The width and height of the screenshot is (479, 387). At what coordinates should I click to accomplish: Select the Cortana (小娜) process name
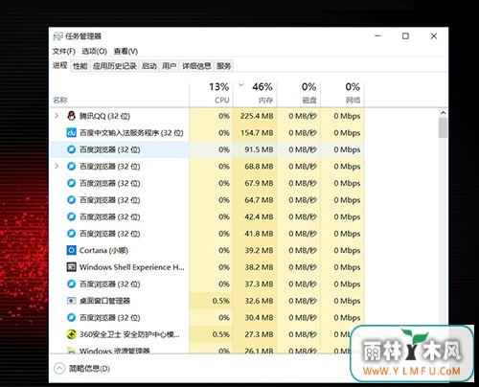coord(103,250)
